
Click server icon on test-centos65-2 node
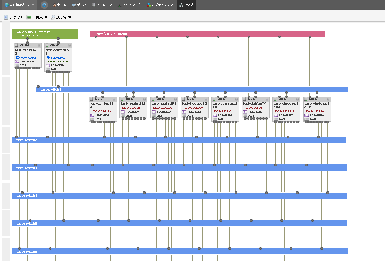16,46
